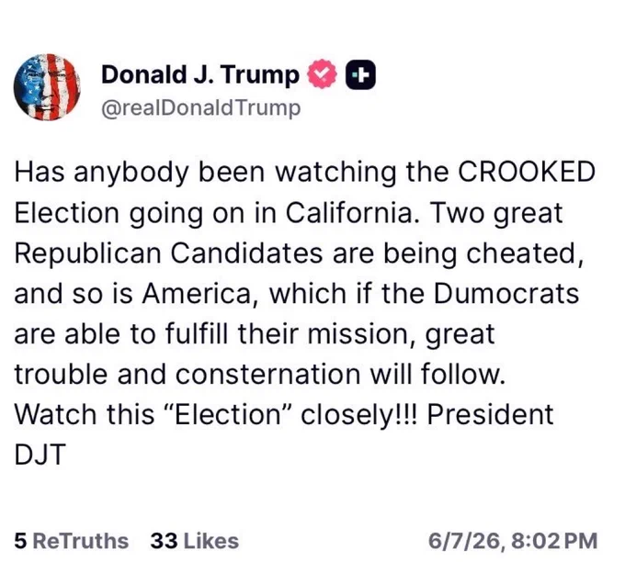Click the DJT signature on last line
The image size is (625, 562).
click(40, 455)
